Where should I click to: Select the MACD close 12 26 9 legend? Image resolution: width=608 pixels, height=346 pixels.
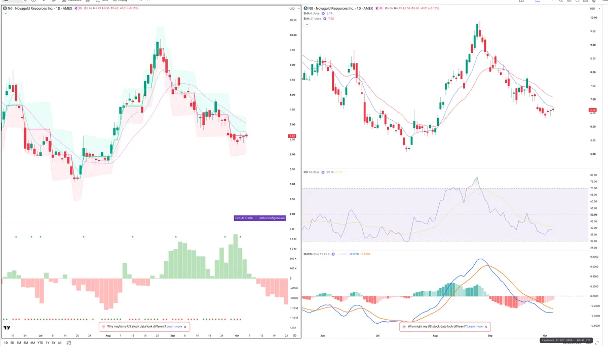click(317, 253)
